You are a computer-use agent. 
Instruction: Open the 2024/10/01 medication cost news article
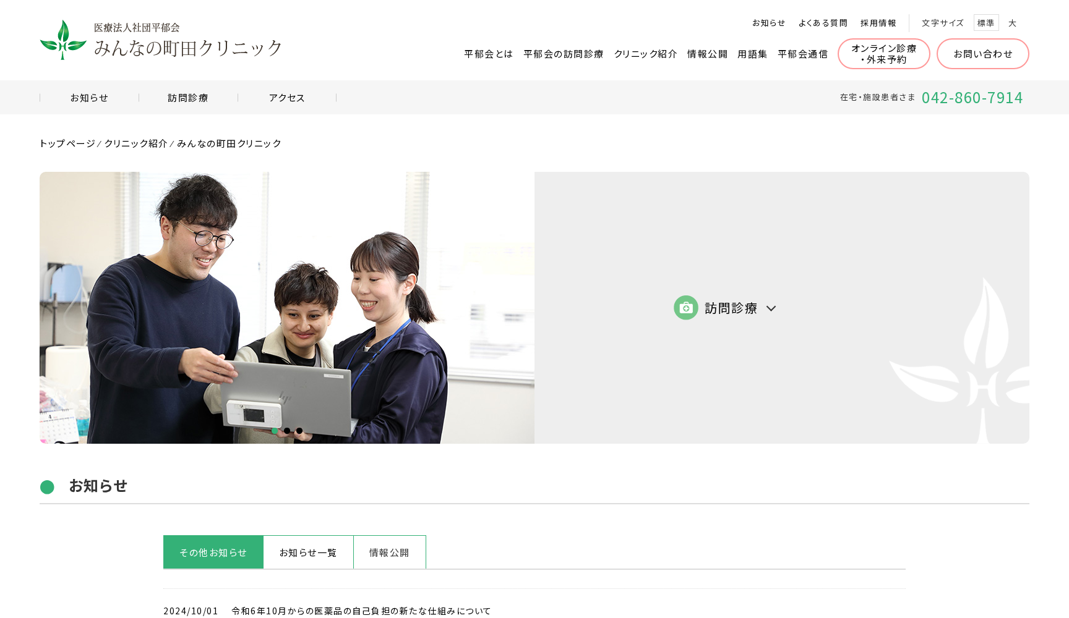pyautogui.click(x=359, y=611)
